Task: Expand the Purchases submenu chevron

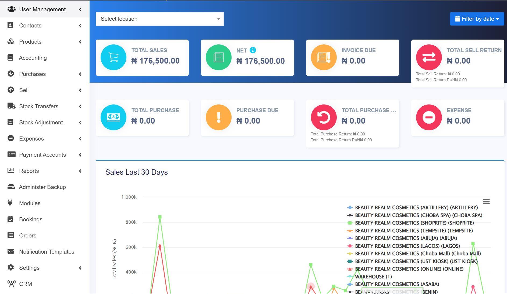Action: (x=80, y=74)
